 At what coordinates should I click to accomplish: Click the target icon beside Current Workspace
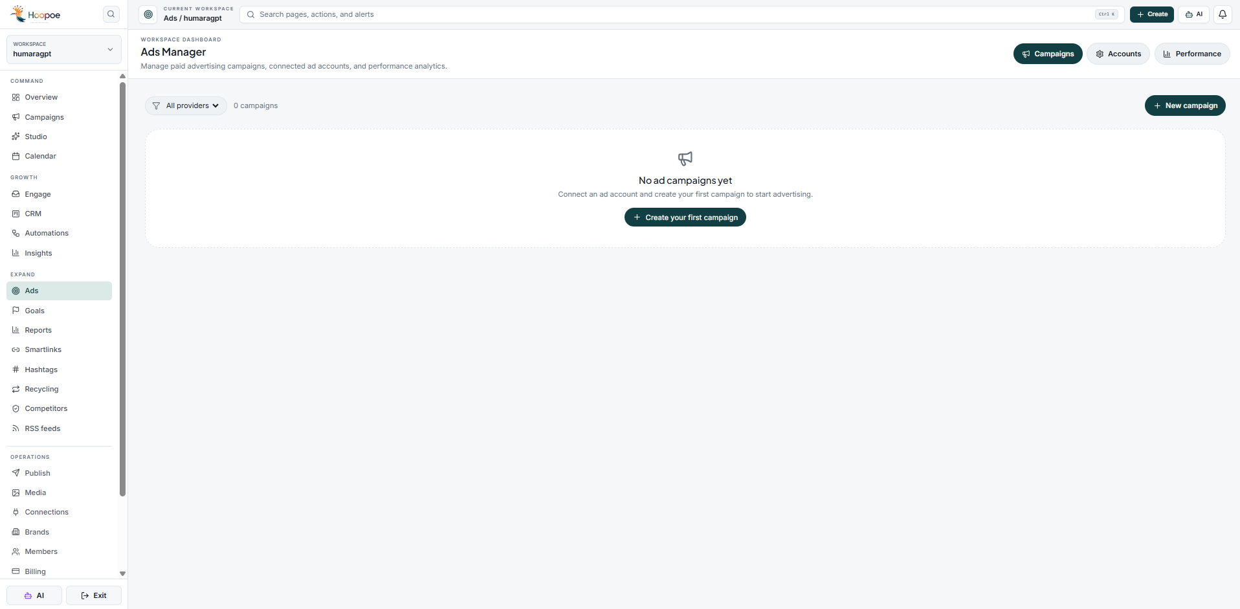click(148, 14)
